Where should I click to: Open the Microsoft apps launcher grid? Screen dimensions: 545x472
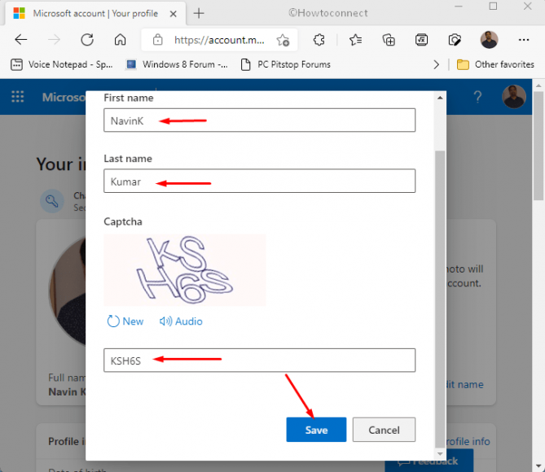click(18, 97)
